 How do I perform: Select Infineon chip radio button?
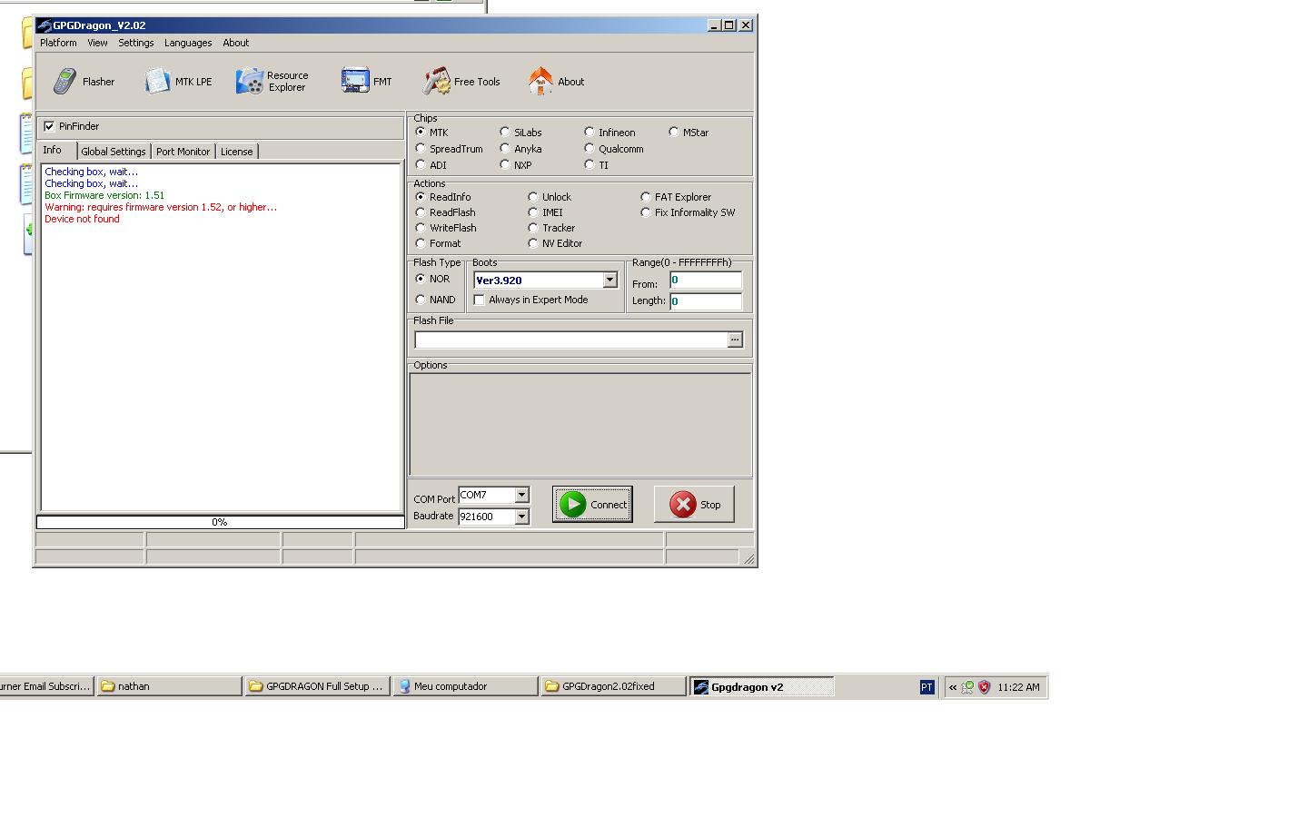(590, 133)
